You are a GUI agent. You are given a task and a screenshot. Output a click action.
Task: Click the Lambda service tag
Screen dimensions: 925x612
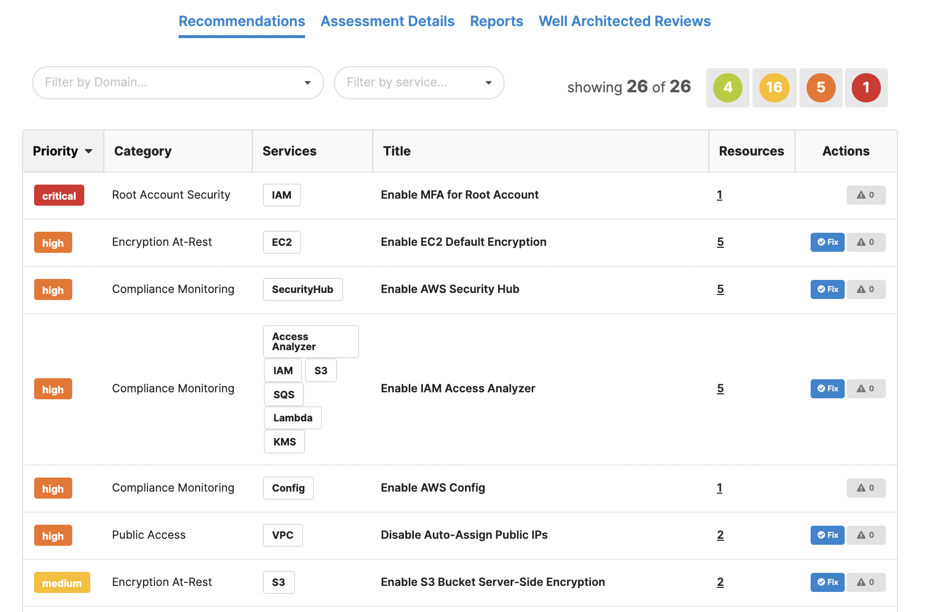click(293, 418)
